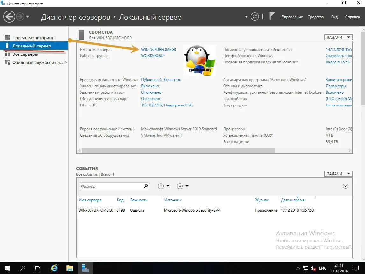Click WORKGROUP link
Screen dimensions: 365x274
coord(153,56)
